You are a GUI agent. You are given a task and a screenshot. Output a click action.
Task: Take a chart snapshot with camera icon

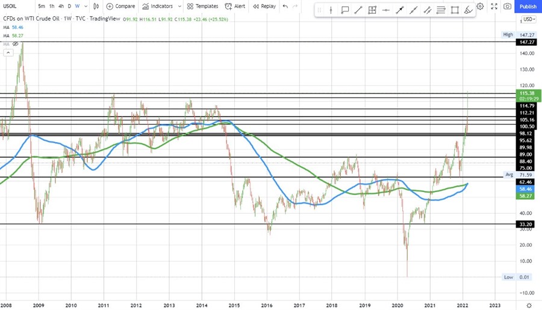click(508, 6)
